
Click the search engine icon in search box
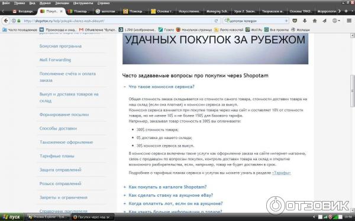[227, 21]
